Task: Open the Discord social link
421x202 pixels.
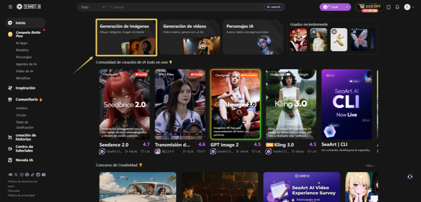Action: (11, 175)
